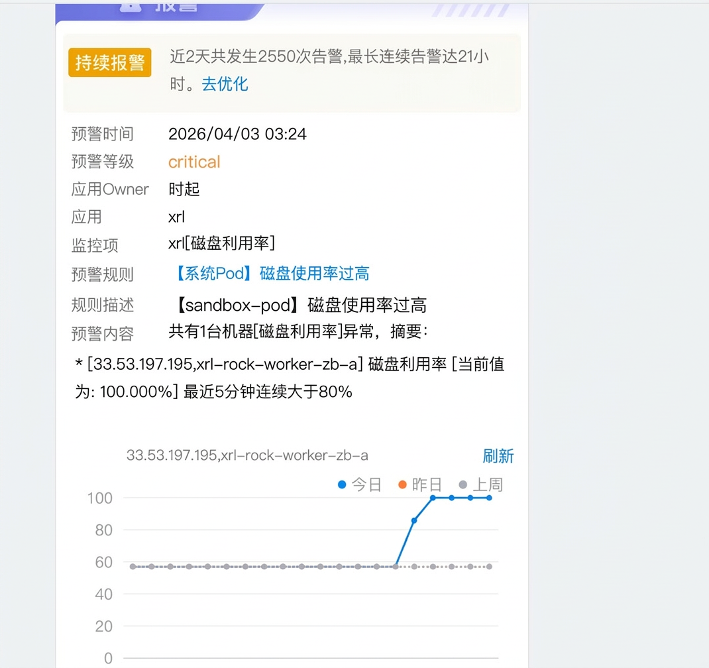This screenshot has height=668, width=709.
Task: Select the last blue point at 100
Action: tap(489, 498)
